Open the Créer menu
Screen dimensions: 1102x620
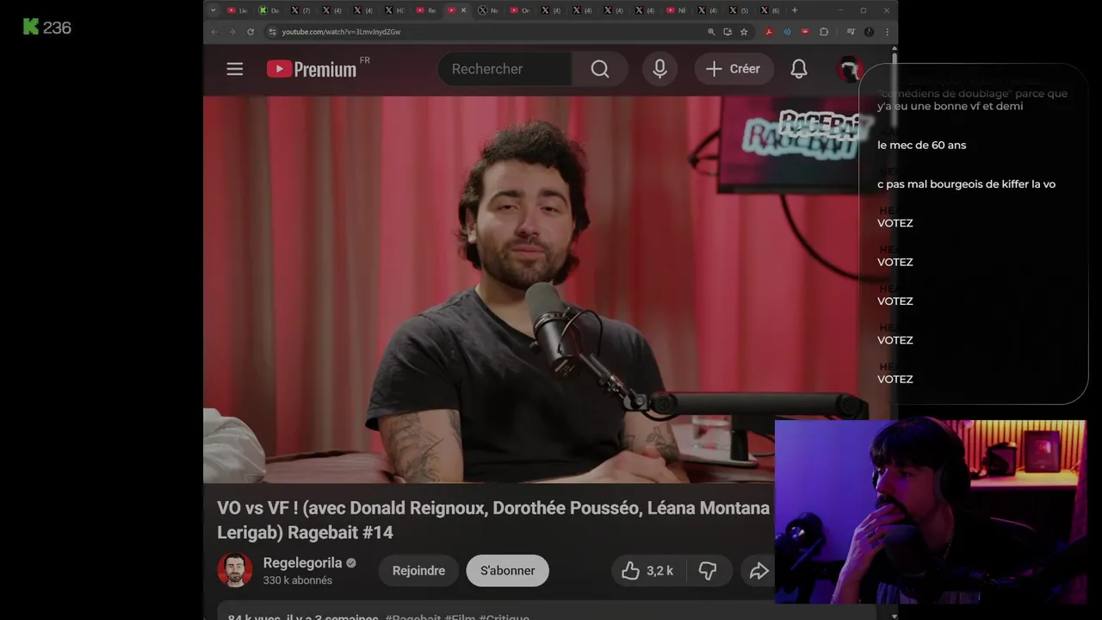coord(734,69)
